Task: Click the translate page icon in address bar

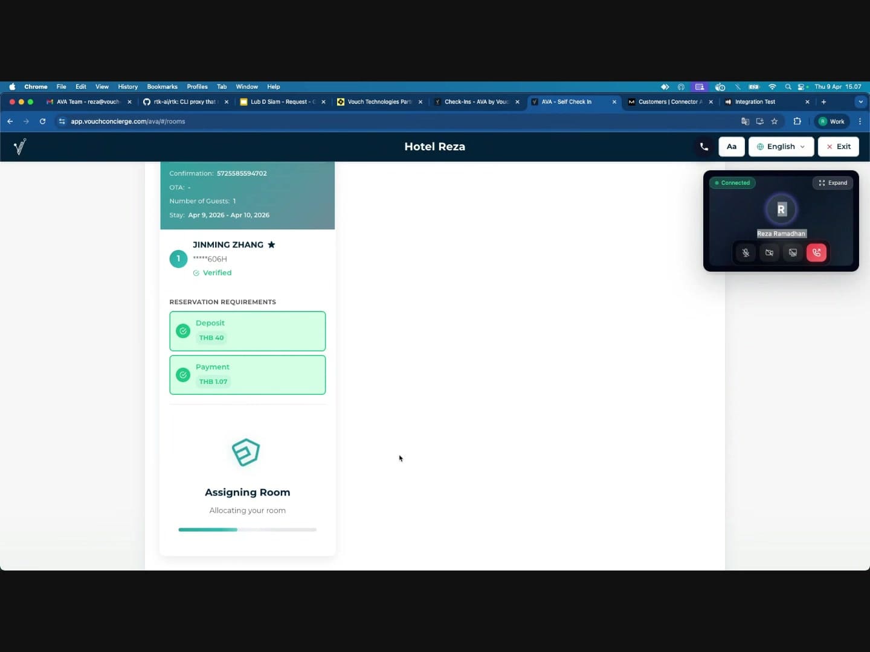Action: 745,121
